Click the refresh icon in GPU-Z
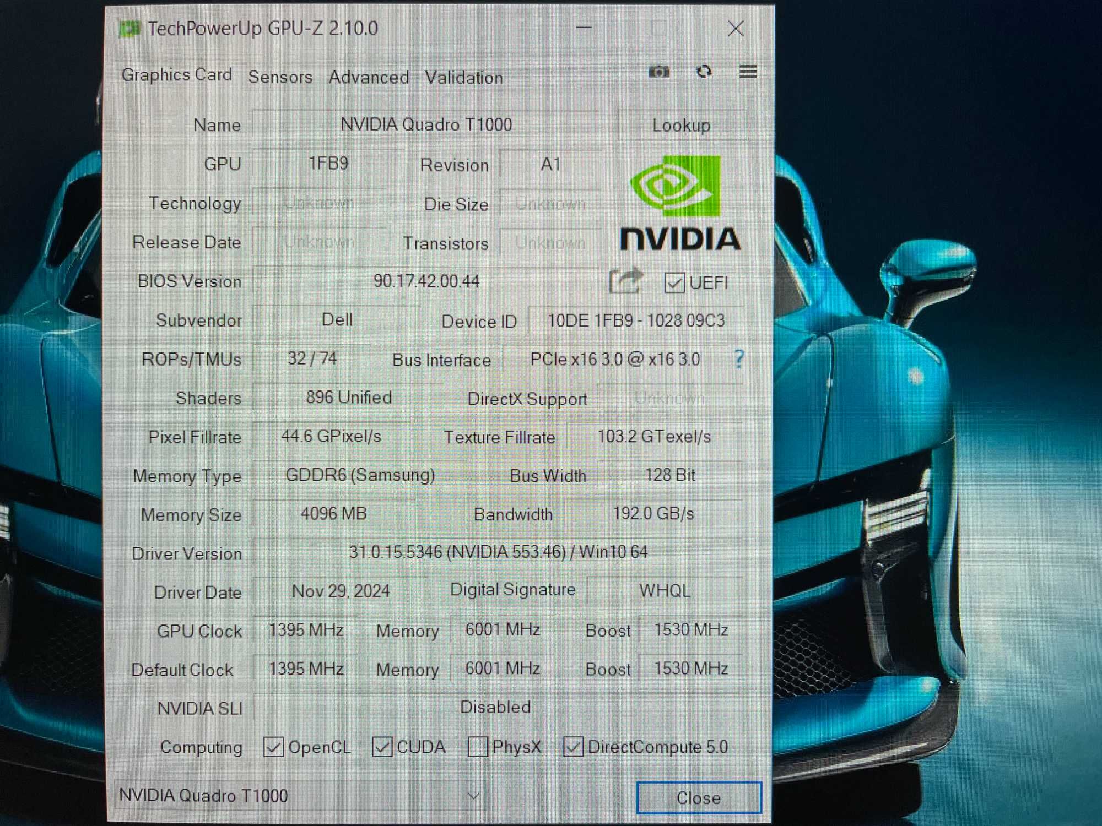The height and width of the screenshot is (826, 1102). pos(704,72)
